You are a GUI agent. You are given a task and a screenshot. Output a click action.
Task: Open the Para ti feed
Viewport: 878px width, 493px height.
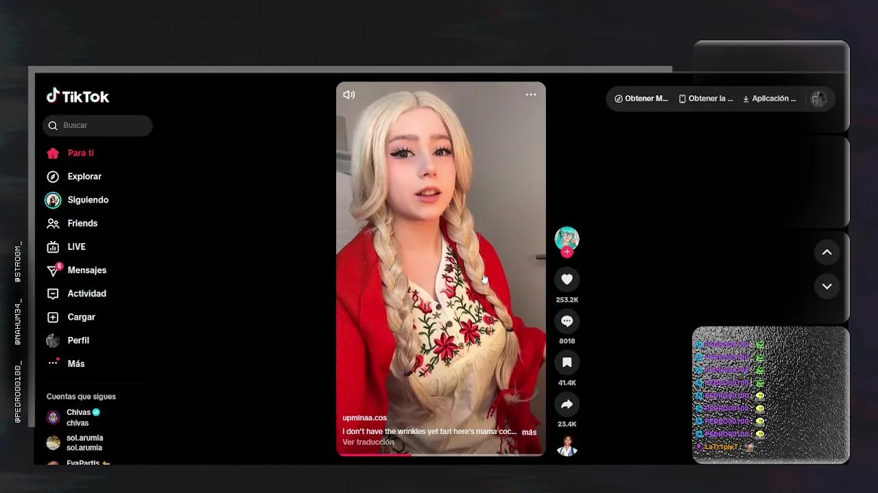(80, 153)
